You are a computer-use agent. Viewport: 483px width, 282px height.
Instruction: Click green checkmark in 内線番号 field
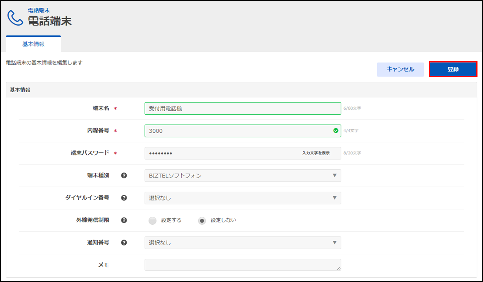pos(336,131)
